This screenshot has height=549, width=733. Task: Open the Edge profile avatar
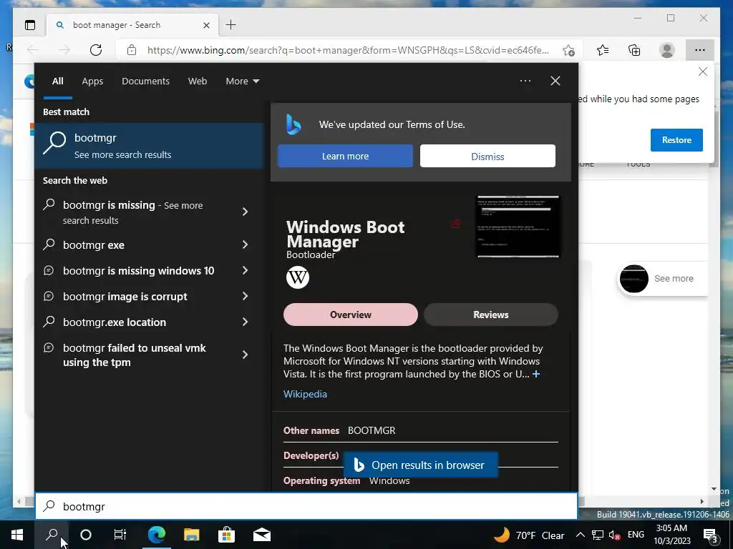click(x=667, y=50)
